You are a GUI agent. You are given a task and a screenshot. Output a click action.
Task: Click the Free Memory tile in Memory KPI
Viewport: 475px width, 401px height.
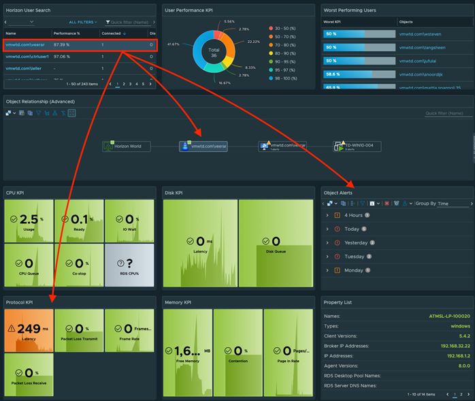(x=188, y=353)
